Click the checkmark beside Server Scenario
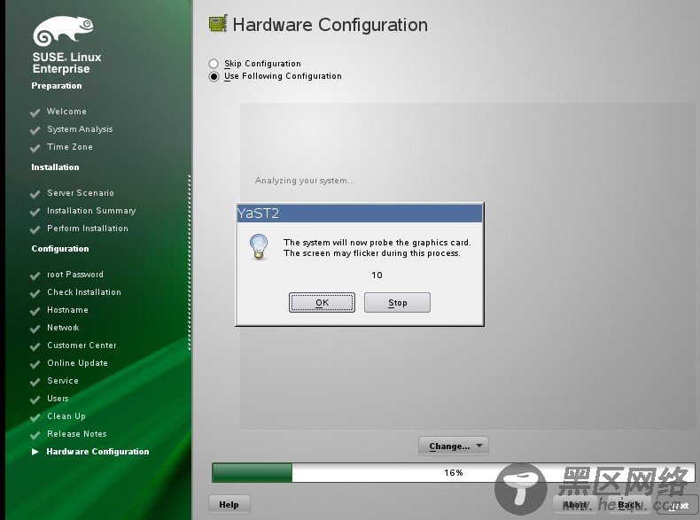The width and height of the screenshot is (700, 520). point(35,194)
